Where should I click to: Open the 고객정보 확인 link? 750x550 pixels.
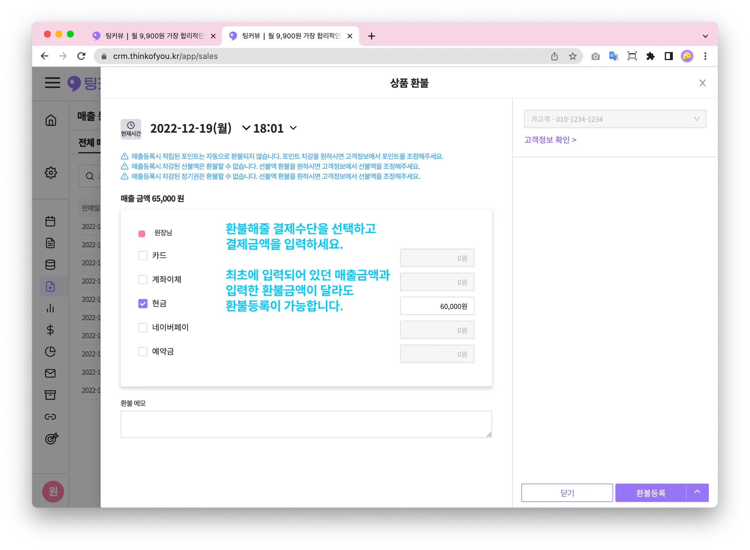click(x=550, y=140)
